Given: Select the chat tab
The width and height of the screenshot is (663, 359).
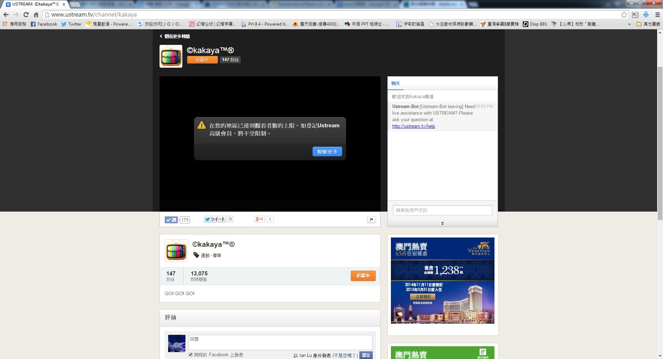Looking at the screenshot, I should tap(396, 84).
